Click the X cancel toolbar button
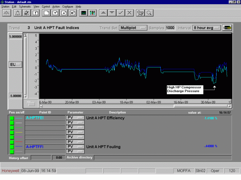This screenshot has height=180, width=241. 130,13
